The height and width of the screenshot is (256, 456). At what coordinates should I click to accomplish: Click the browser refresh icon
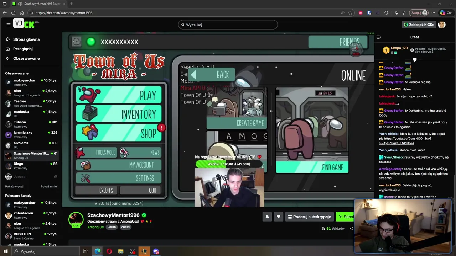pyautogui.click(x=13, y=13)
